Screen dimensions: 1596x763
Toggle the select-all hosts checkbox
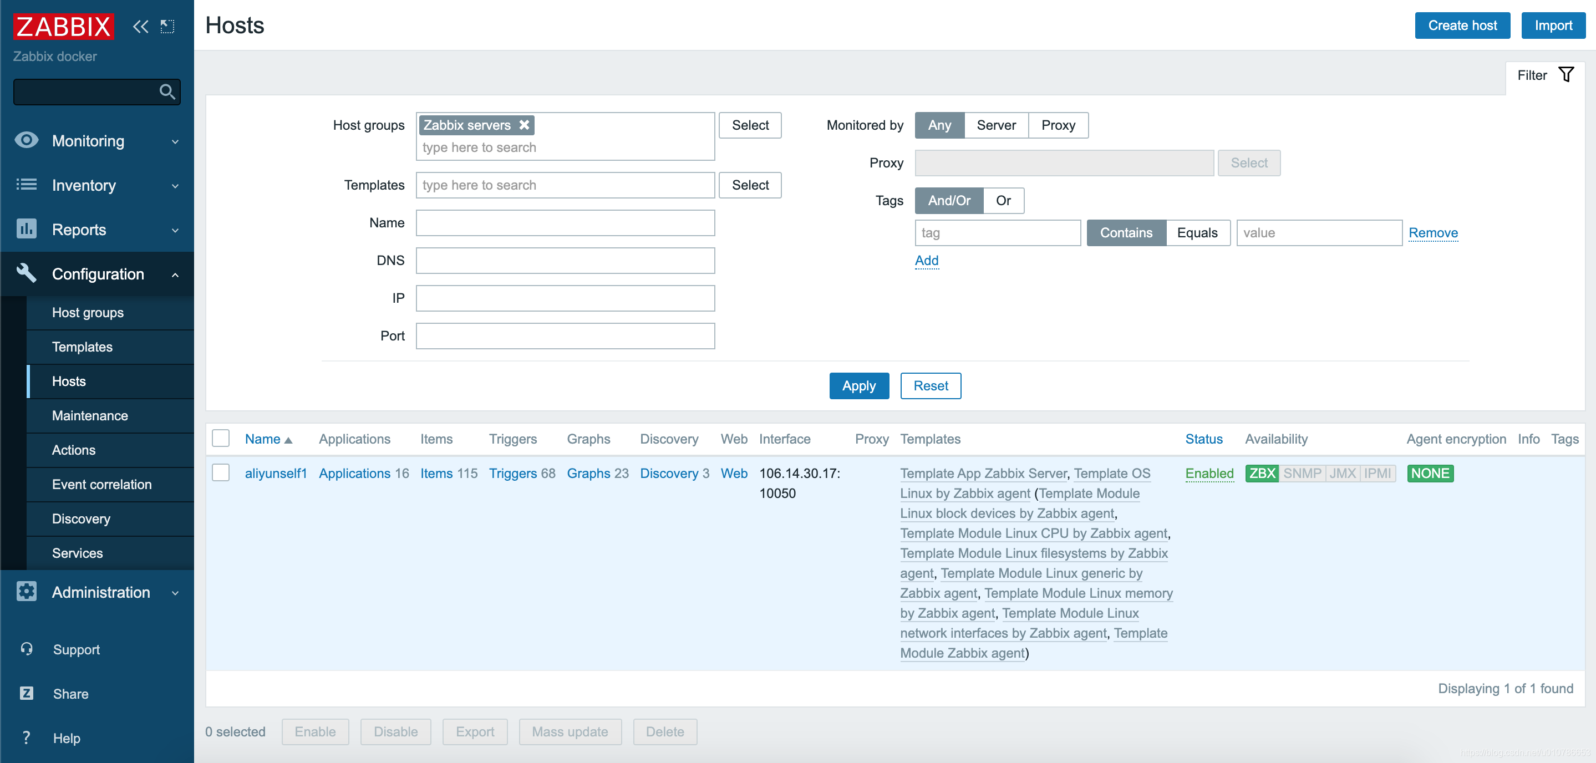click(x=221, y=438)
